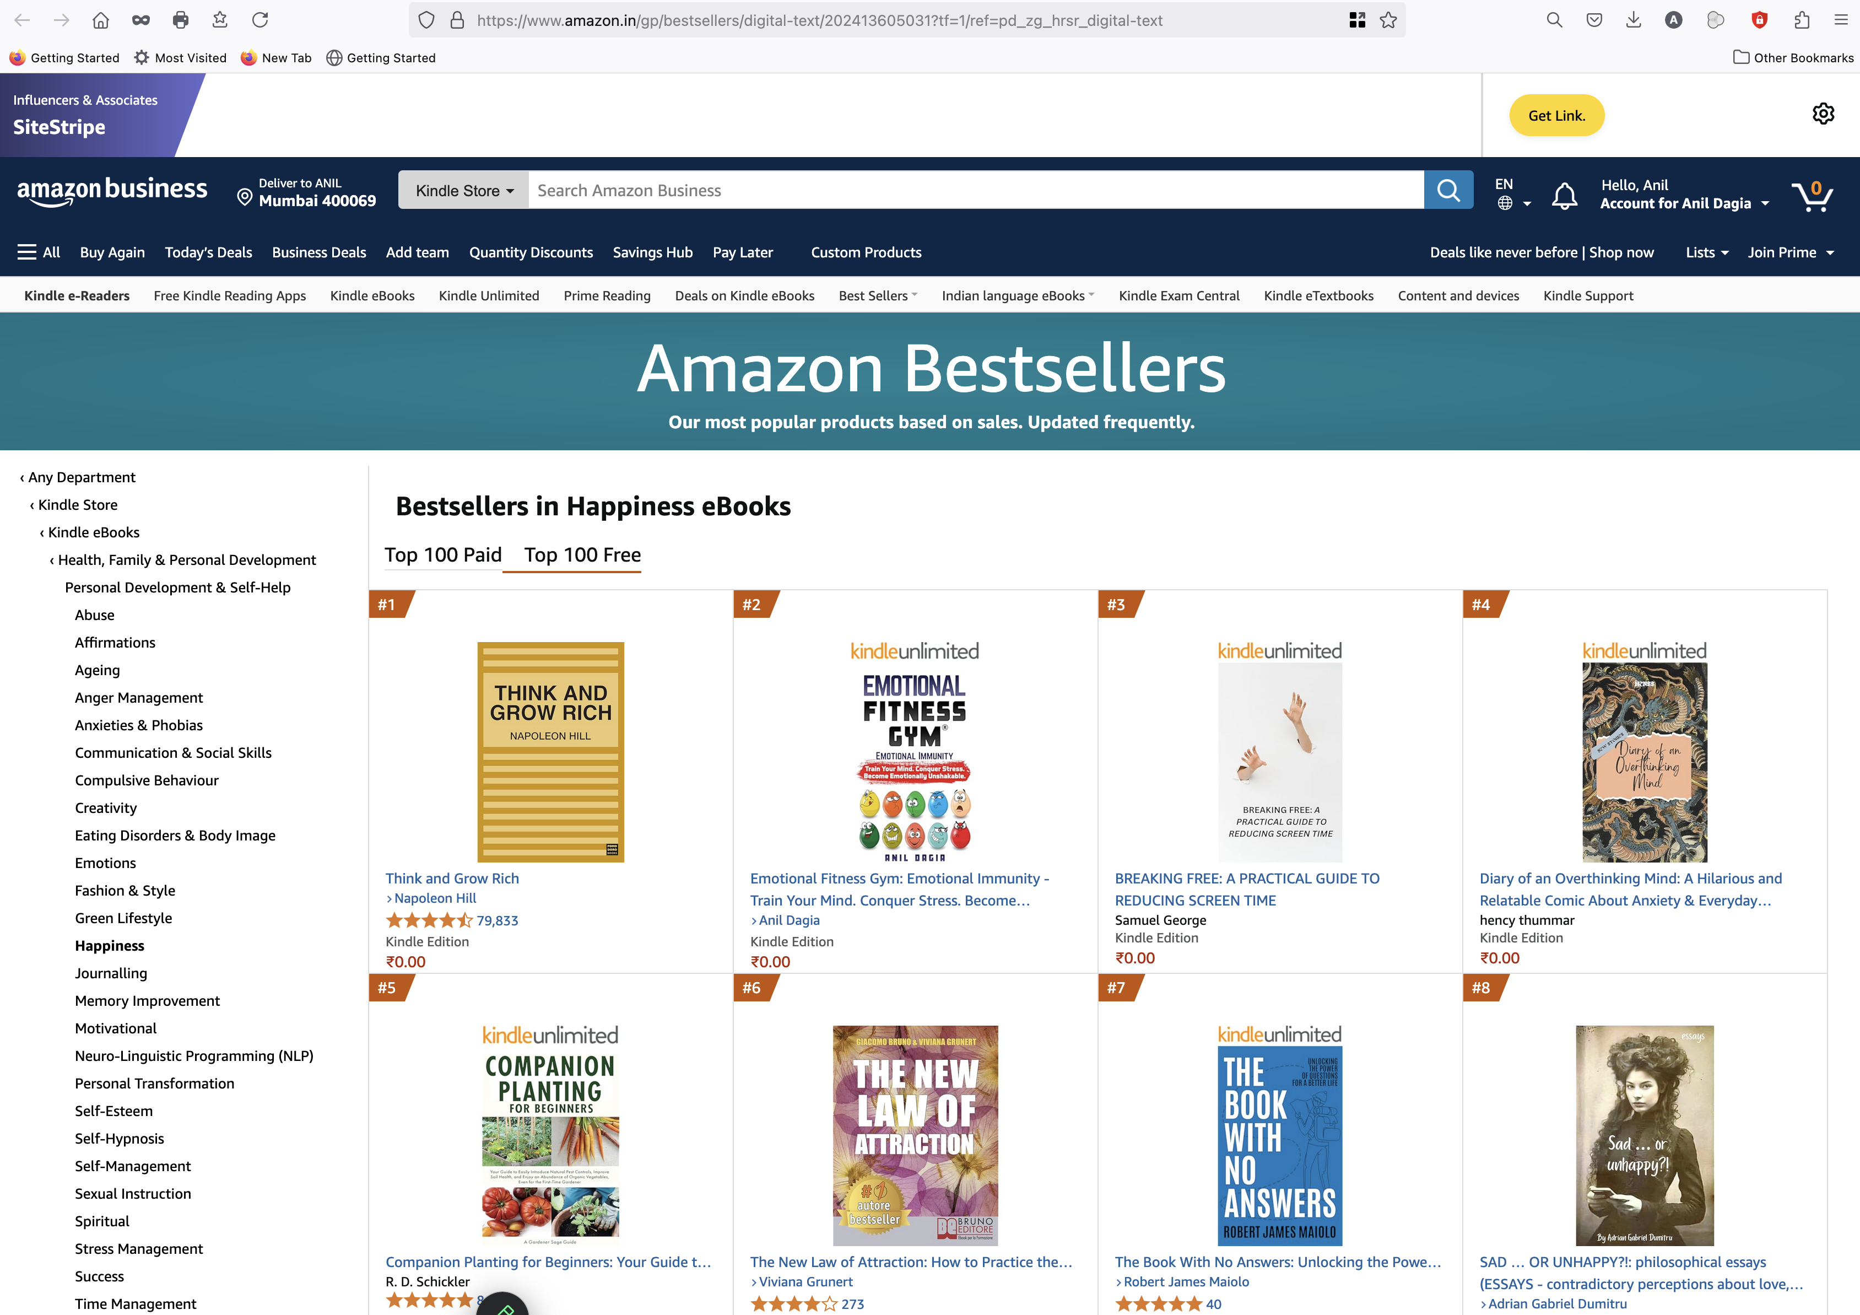Select the Top 100 Free tab

pos(582,555)
